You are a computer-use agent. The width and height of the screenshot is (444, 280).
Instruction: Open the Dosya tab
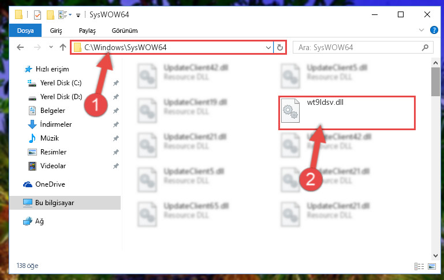(x=25, y=31)
